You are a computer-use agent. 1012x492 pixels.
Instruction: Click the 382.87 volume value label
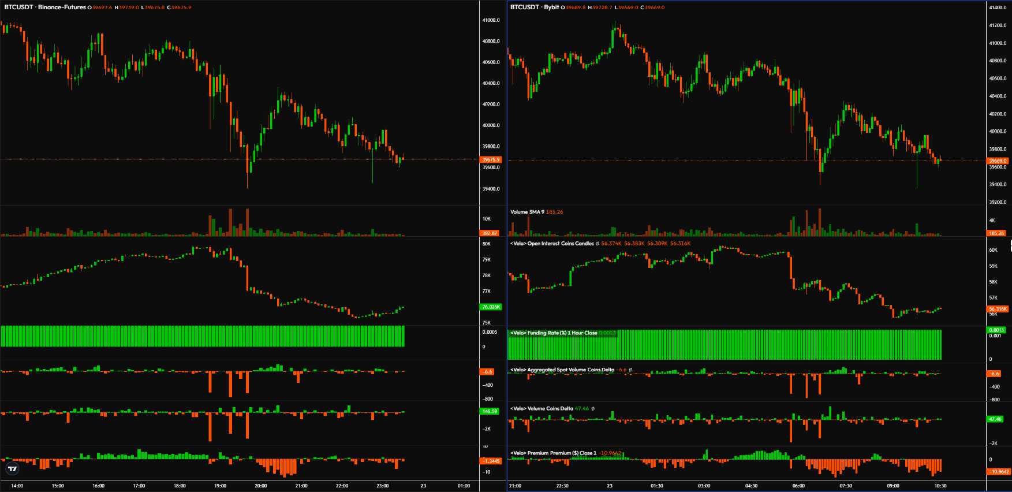pyautogui.click(x=490, y=233)
